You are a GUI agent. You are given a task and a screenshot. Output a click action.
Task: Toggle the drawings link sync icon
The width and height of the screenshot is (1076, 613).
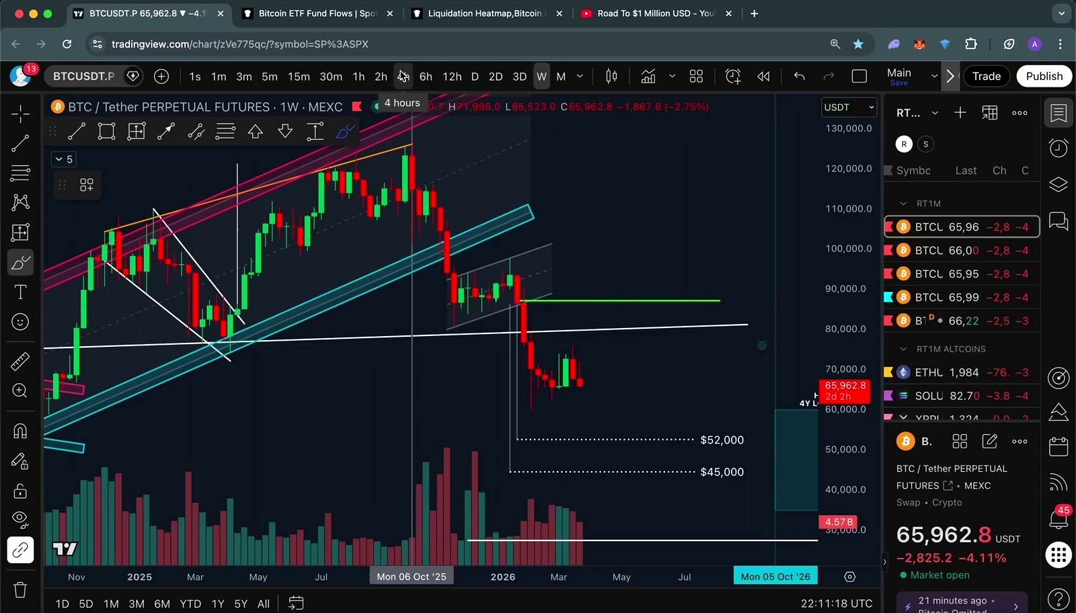[20, 550]
